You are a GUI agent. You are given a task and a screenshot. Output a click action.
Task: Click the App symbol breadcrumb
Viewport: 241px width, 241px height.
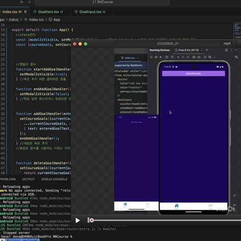click(x=54, y=20)
